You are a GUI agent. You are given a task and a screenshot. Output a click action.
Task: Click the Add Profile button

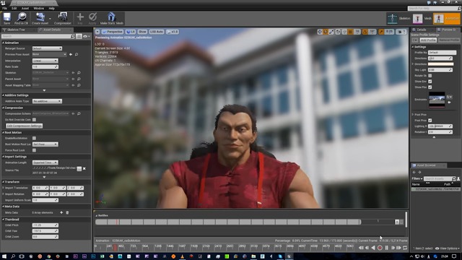[428, 40]
